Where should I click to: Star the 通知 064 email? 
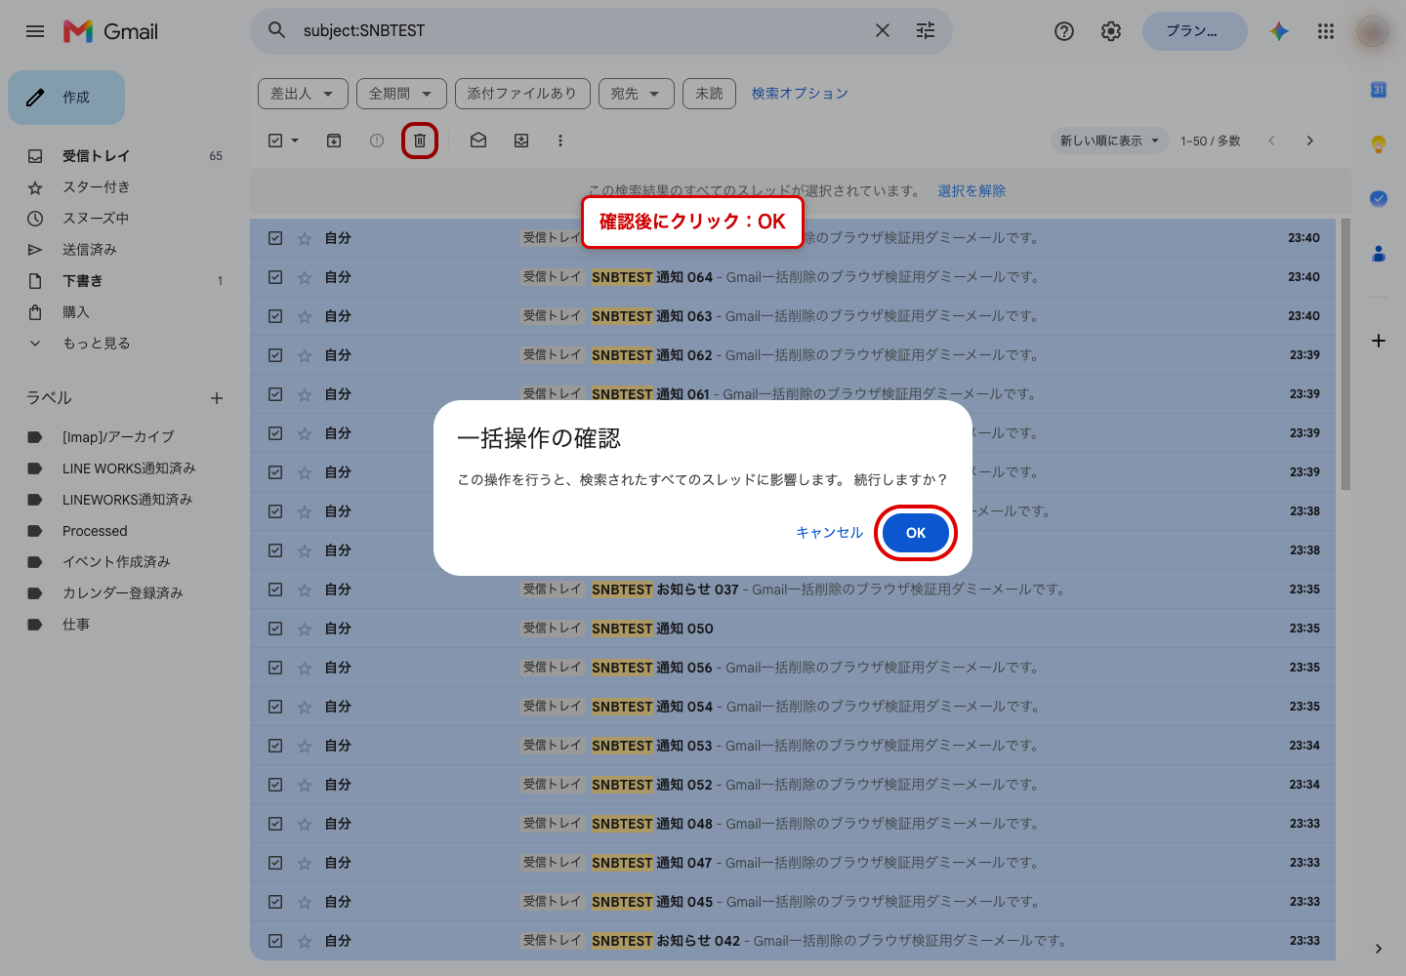click(x=305, y=277)
